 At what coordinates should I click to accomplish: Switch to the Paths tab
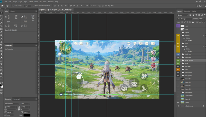pyautogui.click(x=194, y=11)
